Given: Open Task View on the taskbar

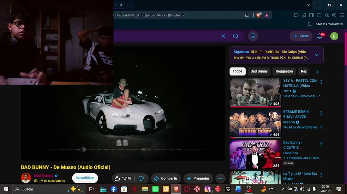Looking at the screenshot, I should 91,189.
